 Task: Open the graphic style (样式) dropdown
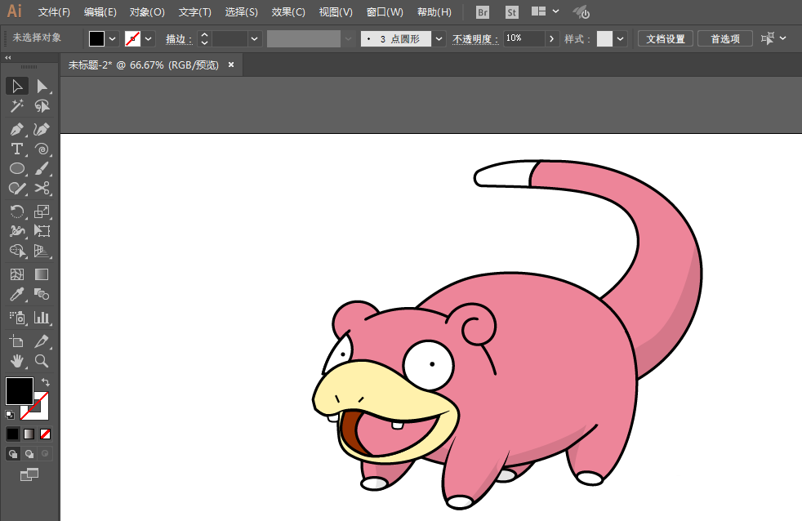[x=621, y=39]
